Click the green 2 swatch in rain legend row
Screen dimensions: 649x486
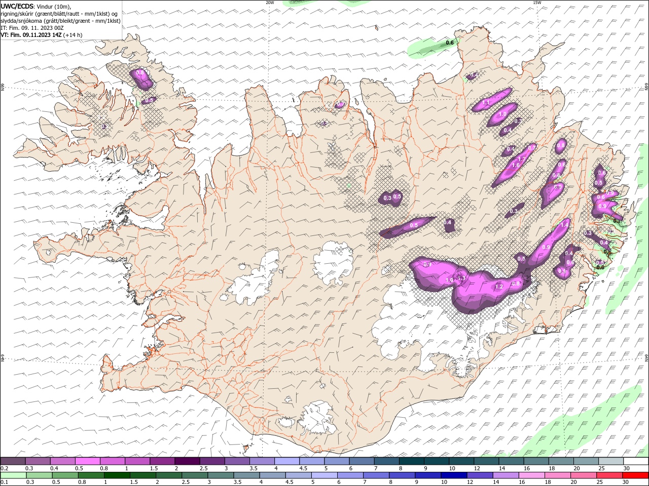[x=168, y=475]
